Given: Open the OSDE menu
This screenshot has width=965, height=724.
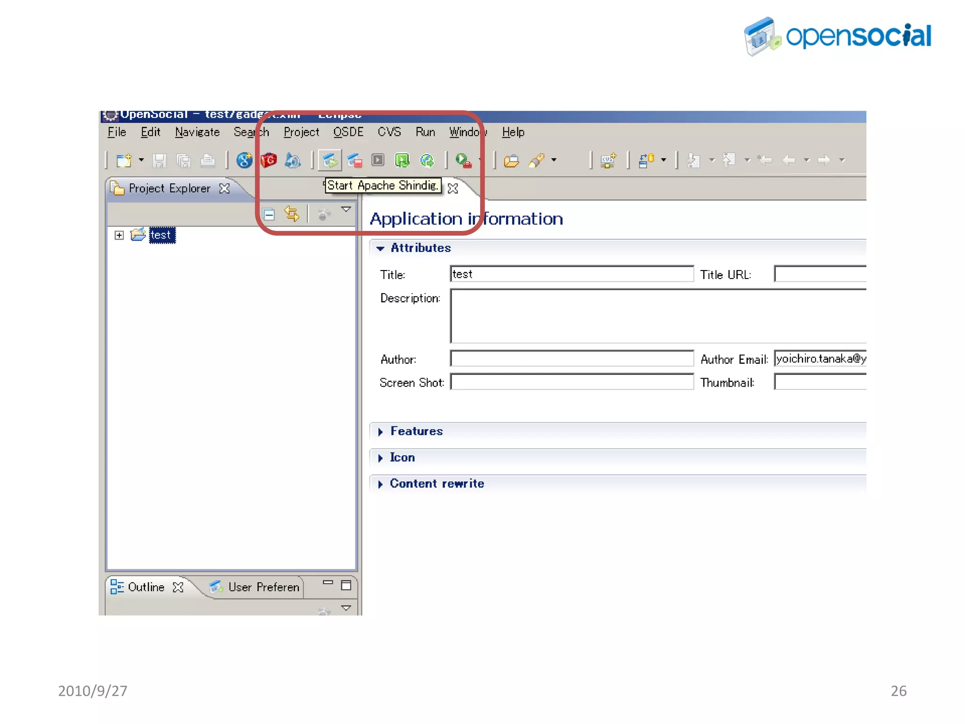Looking at the screenshot, I should coord(348,132).
